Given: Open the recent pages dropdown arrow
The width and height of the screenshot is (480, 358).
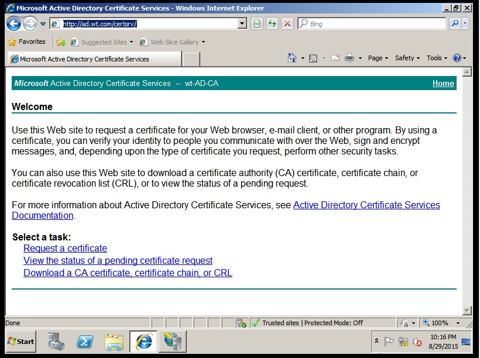Looking at the screenshot, I should click(43, 24).
